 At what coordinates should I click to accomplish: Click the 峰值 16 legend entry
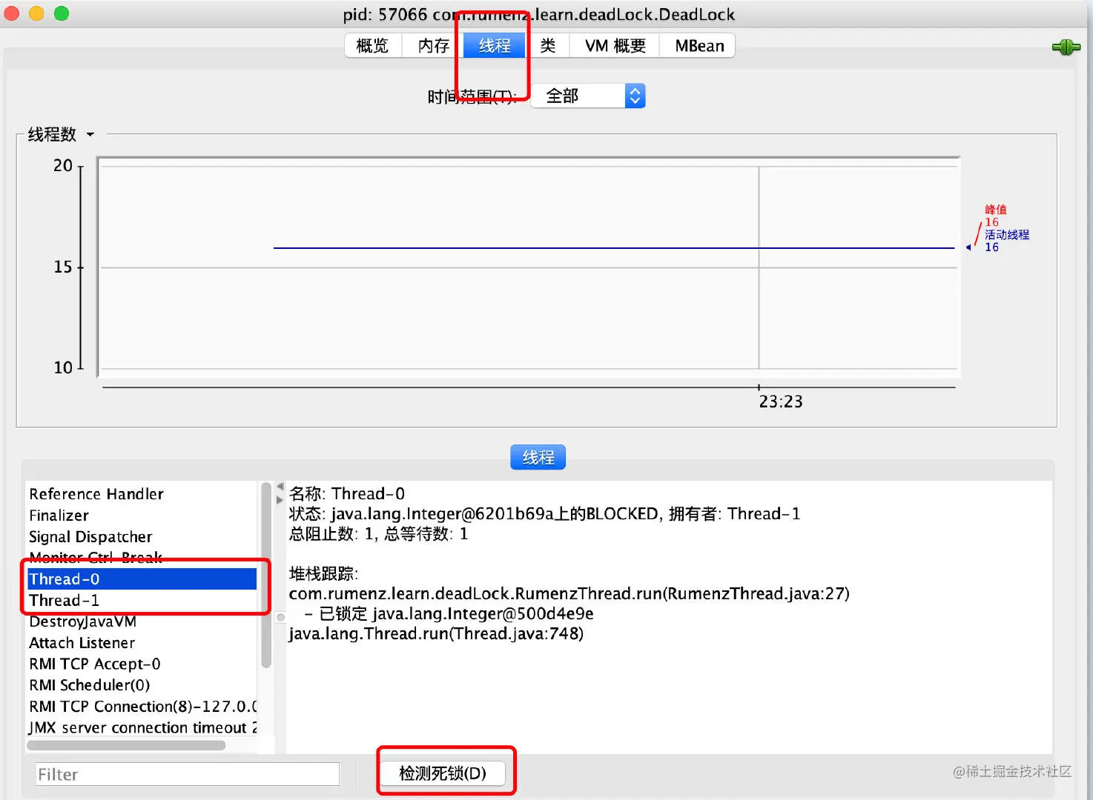(x=995, y=216)
